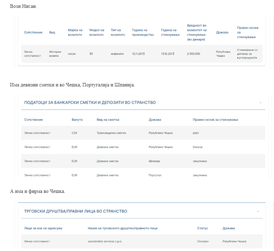
Task: Click the Статус column header
Action: [x=203, y=228]
